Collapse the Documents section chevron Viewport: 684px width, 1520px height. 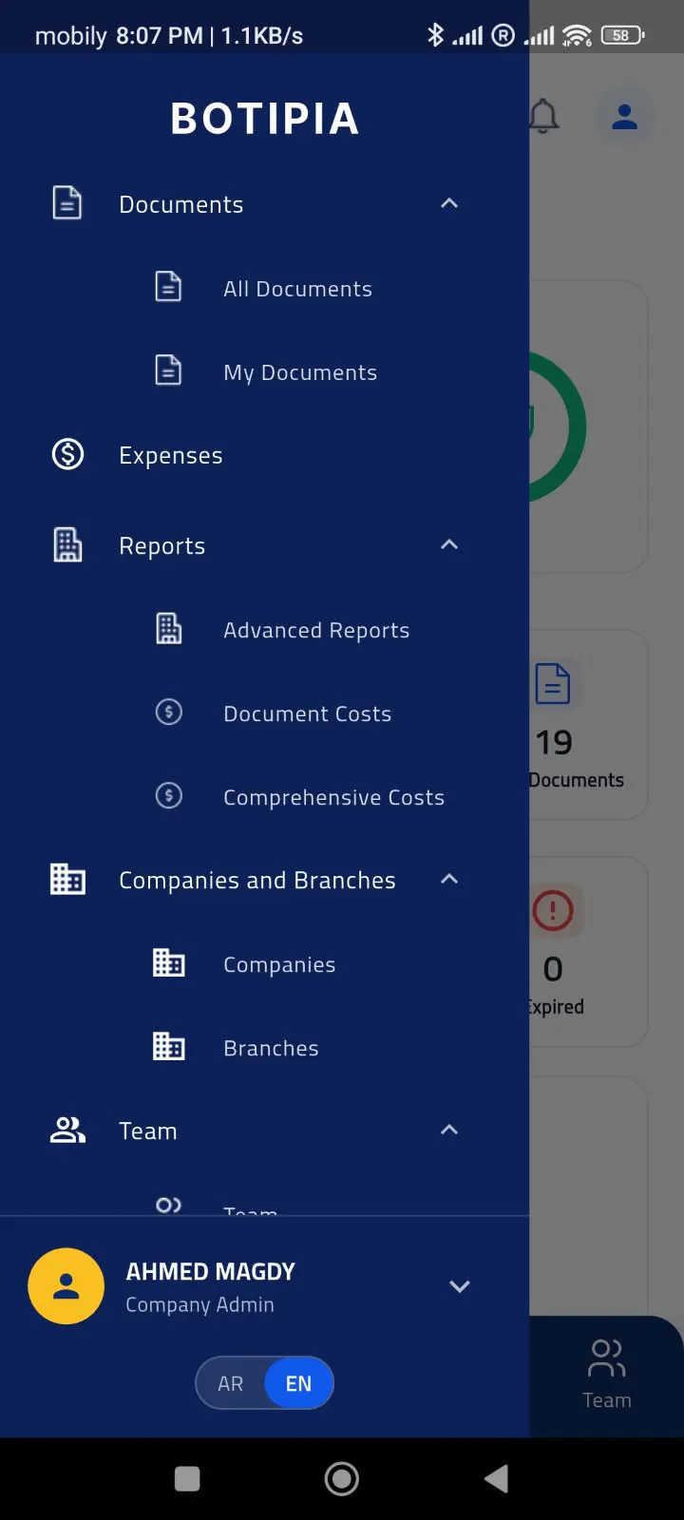pyautogui.click(x=449, y=203)
